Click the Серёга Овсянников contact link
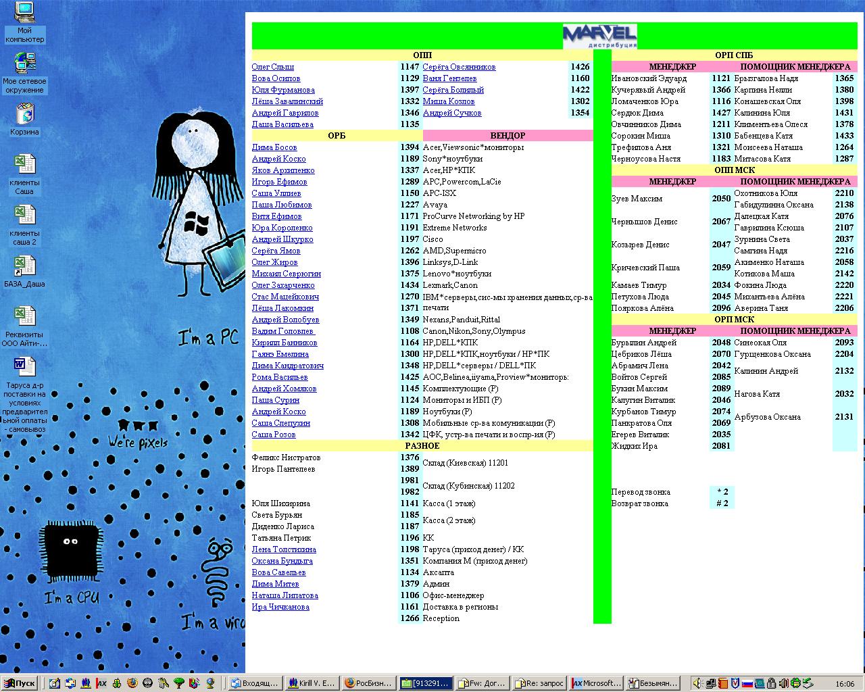 pos(459,67)
